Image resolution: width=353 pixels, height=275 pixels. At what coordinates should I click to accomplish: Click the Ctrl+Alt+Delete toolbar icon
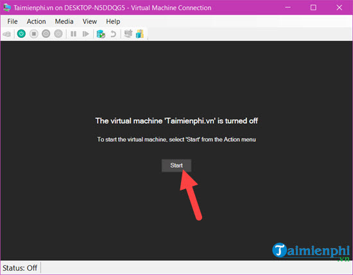coord(7,34)
